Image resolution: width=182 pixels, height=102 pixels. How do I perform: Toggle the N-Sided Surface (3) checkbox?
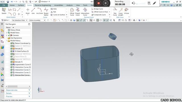[11, 51]
